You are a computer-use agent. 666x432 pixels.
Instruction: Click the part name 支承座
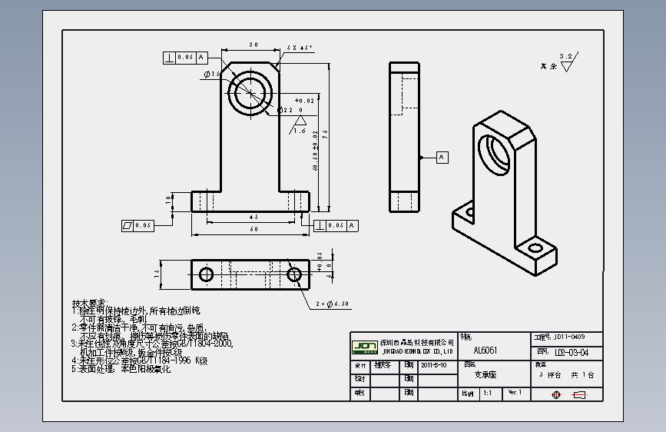pos(485,375)
